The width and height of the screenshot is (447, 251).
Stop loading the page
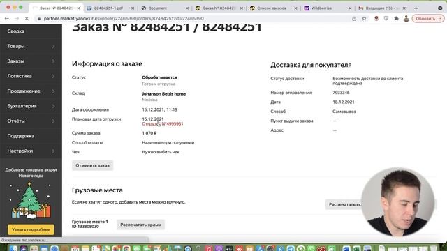pos(27,19)
